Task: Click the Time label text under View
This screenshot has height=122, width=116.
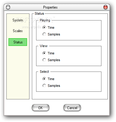Action: 51,53
